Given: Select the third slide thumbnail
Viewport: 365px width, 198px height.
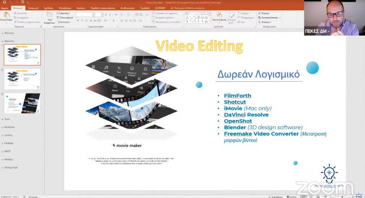Looking at the screenshot, I should pyautogui.click(x=22, y=103).
